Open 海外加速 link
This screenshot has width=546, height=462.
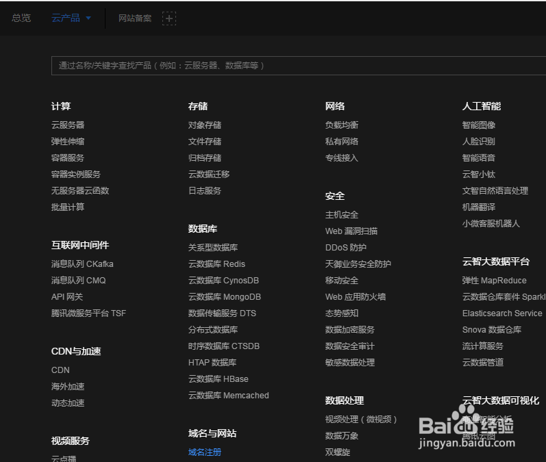[68, 386]
